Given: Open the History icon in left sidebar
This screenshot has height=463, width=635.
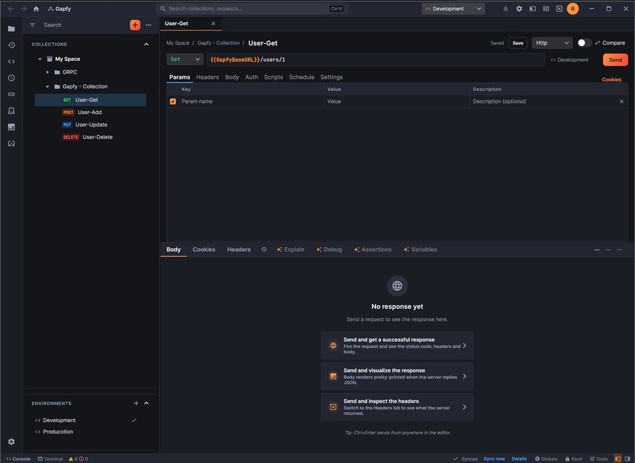Looking at the screenshot, I should click(11, 45).
